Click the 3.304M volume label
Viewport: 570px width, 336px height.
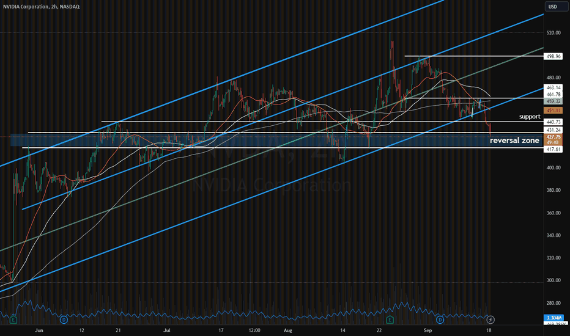(553, 318)
